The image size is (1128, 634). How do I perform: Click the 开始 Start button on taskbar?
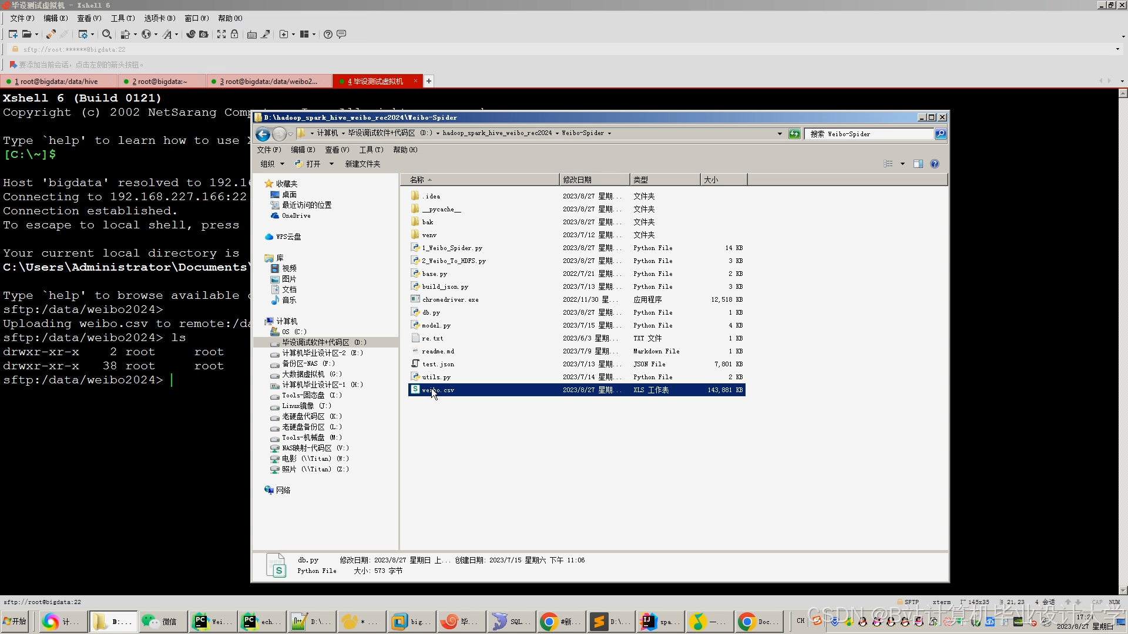pyautogui.click(x=16, y=621)
